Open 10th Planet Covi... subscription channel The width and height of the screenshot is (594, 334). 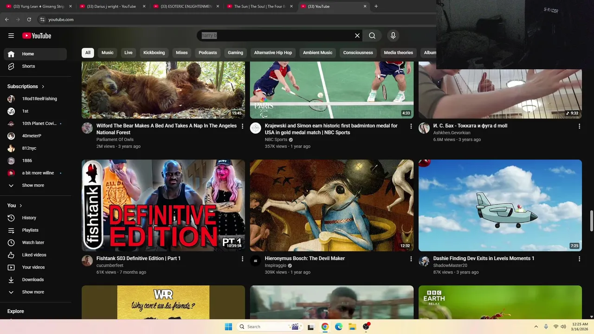coord(35,124)
